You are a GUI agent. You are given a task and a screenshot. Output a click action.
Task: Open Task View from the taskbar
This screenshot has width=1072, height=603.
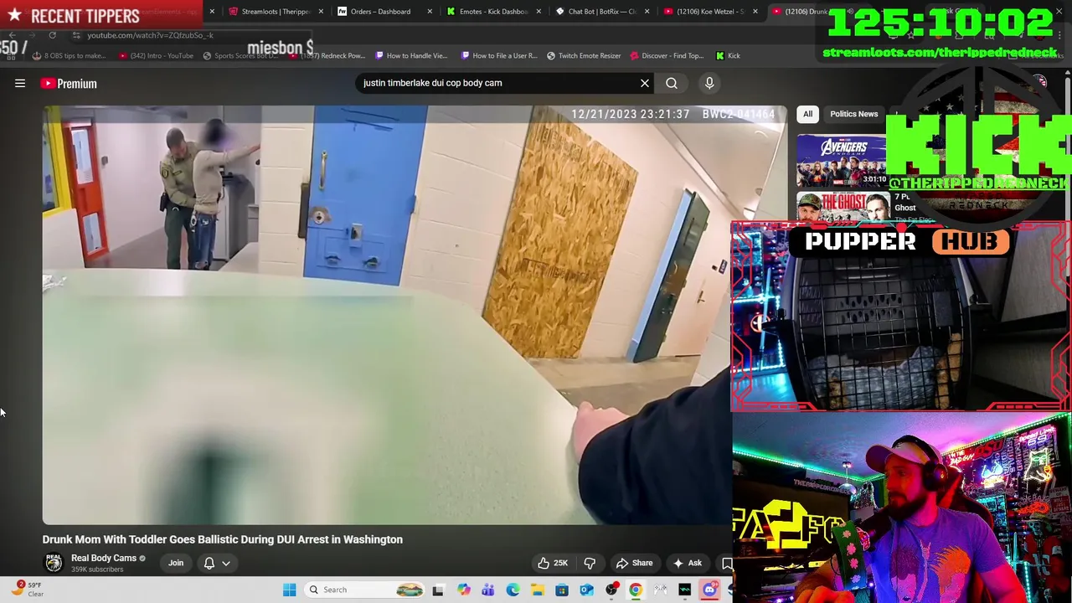point(438,590)
